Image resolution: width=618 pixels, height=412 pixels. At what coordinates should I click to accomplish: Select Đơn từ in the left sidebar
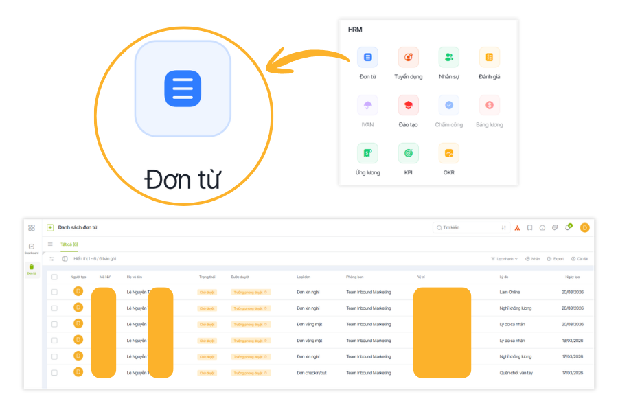[32, 269]
